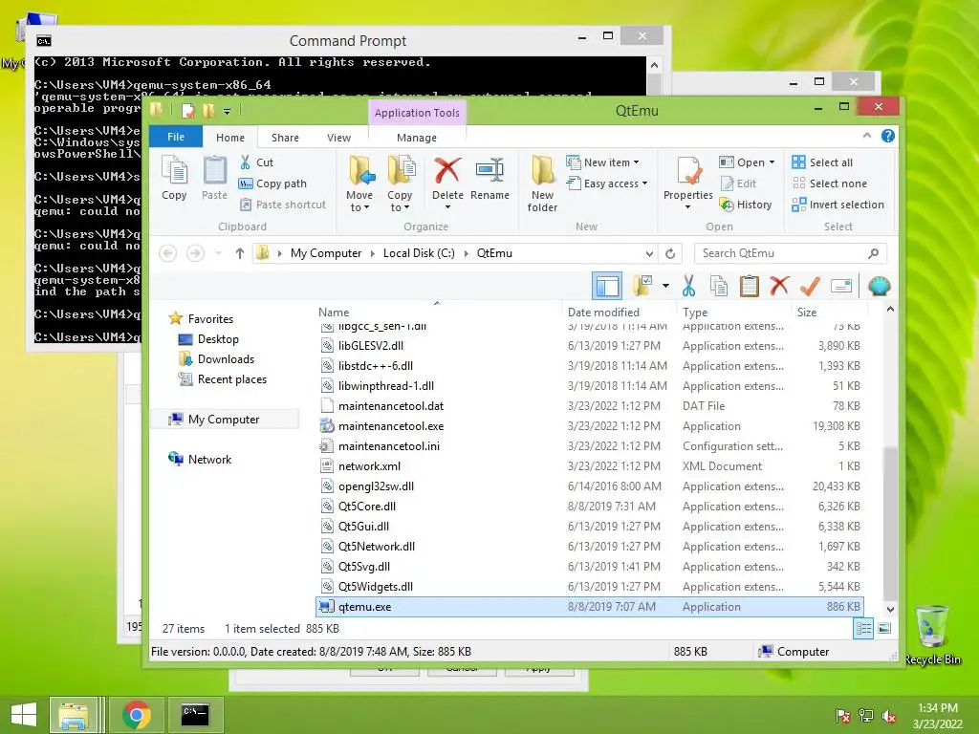Screen dimensions: 979x734
Task: Click Select none in the ribbon
Action: tap(829, 183)
